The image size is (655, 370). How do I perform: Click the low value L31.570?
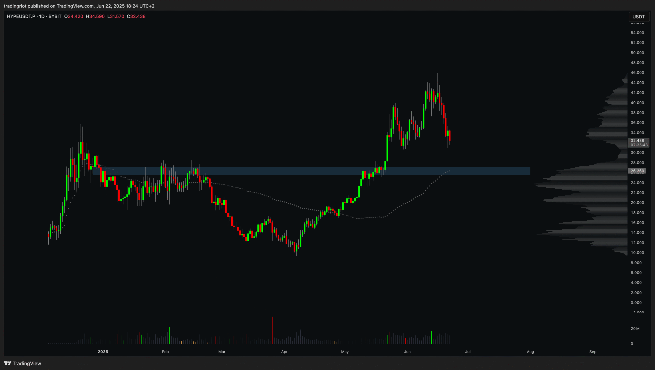[x=116, y=16]
